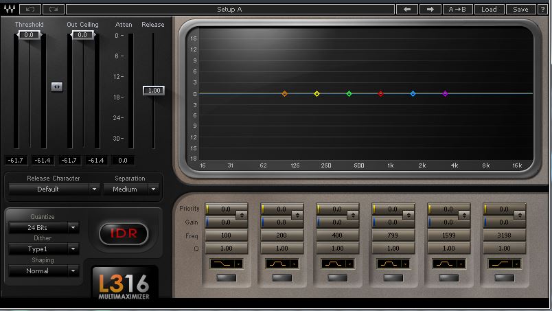552x311 pixels.
Task: Open the Quantize 24 Bits dropdown
Action: tap(44, 227)
